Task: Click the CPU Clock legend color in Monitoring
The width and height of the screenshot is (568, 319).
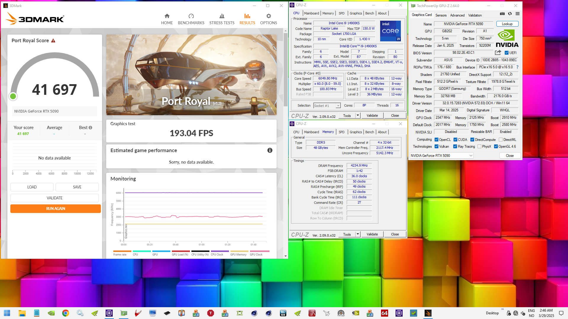Action: pos(220,251)
